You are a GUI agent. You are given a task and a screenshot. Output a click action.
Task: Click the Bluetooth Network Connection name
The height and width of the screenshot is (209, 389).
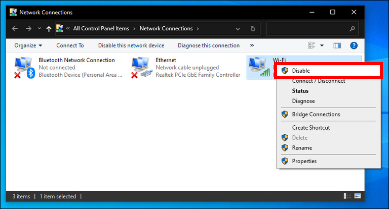[x=76, y=60]
